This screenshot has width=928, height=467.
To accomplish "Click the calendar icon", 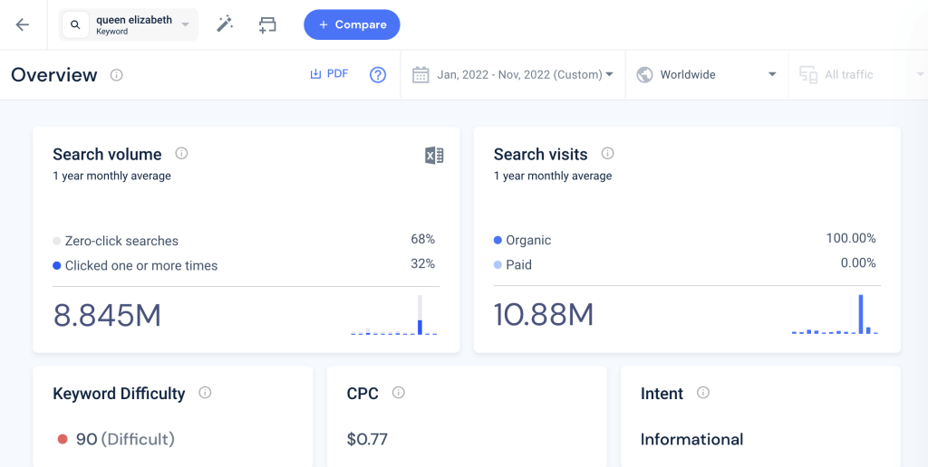I will click(x=420, y=75).
